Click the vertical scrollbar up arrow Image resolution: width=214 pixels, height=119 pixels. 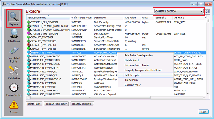pos(208,17)
